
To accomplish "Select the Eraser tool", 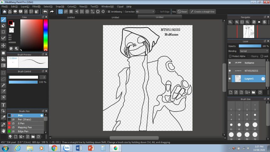I will pos(3,26).
